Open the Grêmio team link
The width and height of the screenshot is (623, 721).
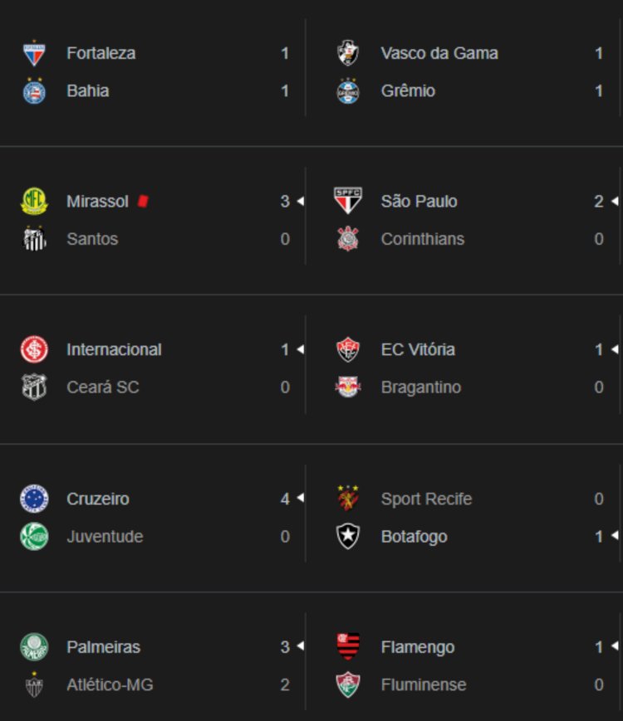click(408, 91)
